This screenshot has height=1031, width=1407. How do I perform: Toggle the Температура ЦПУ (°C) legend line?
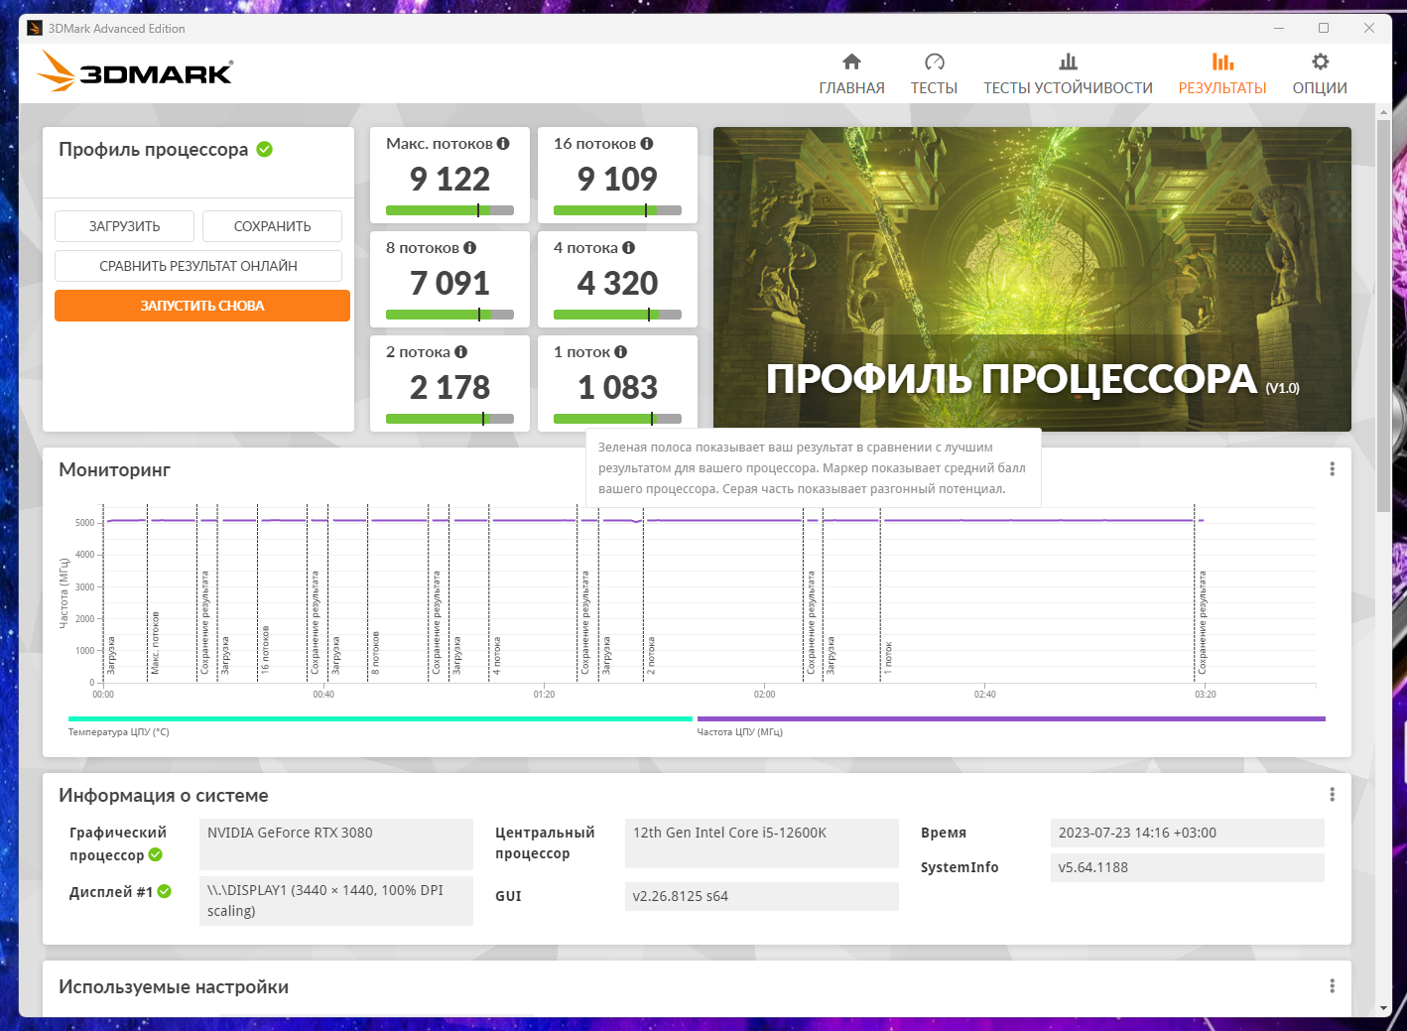(x=380, y=718)
